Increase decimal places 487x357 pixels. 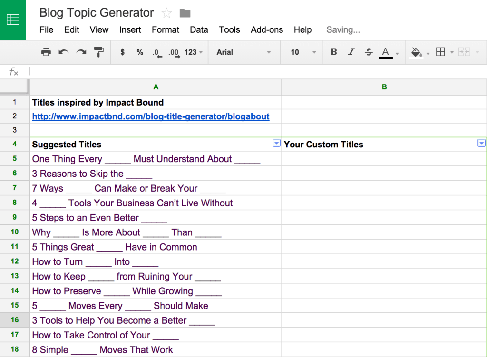[x=174, y=53]
